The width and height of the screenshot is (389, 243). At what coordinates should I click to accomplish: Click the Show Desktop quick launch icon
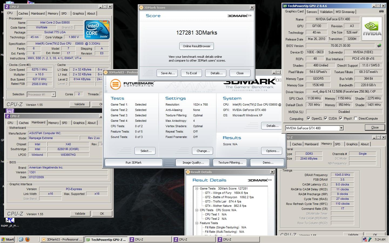(21, 239)
